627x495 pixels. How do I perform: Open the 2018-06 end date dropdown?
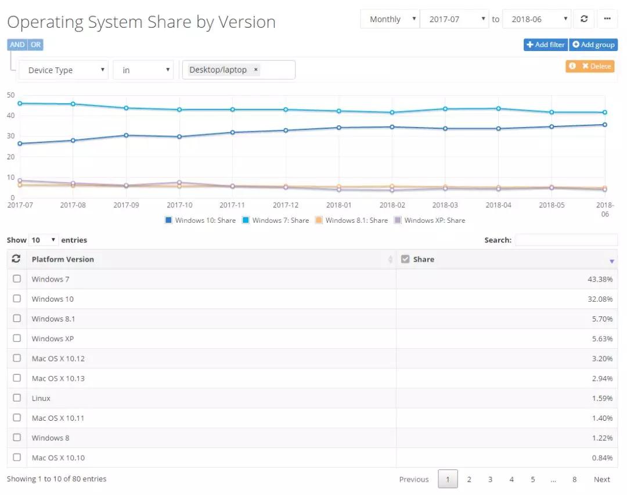click(536, 19)
